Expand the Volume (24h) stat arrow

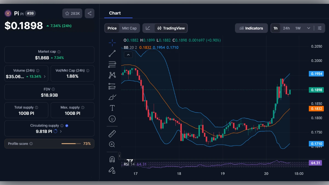[x=46, y=77]
